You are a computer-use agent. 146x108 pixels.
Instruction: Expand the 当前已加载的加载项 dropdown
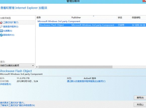17,66
